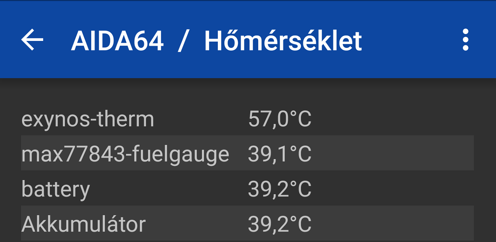Click the 57,0°C temperature reading
Screen dimensions: 496x242
[280, 119]
